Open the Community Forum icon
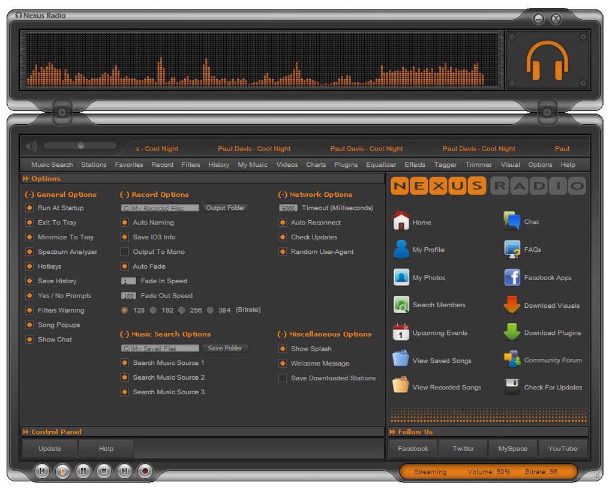Image resolution: width=612 pixels, height=492 pixels. (x=512, y=359)
